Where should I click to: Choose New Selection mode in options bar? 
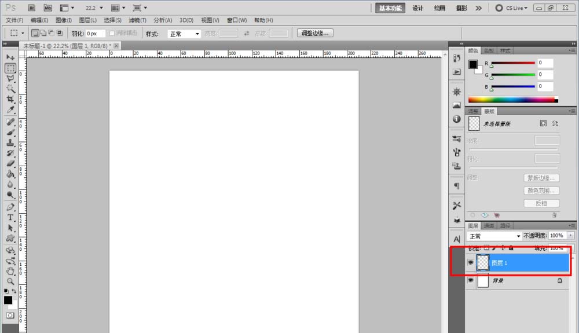35,33
